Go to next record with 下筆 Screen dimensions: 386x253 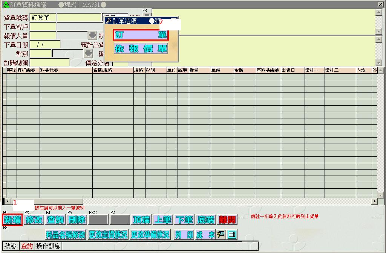(x=185, y=220)
